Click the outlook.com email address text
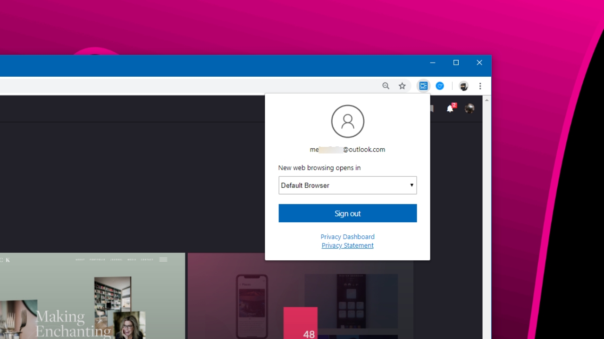The height and width of the screenshot is (339, 604). pos(347,150)
